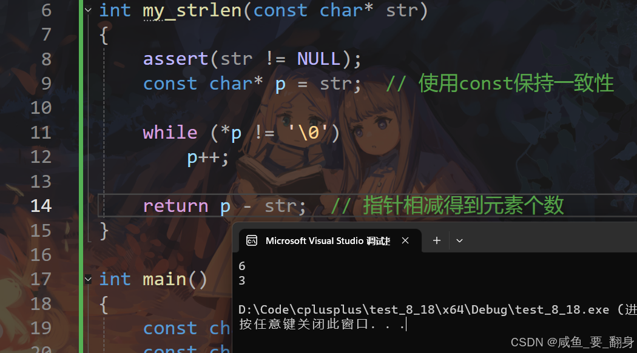Collapse the my_strlen function fold arrow

pyautogui.click(x=88, y=10)
